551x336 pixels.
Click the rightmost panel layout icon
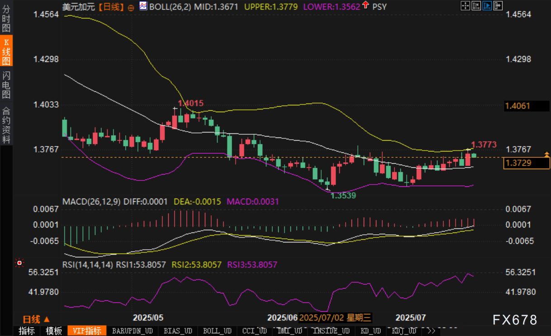(497, 6)
